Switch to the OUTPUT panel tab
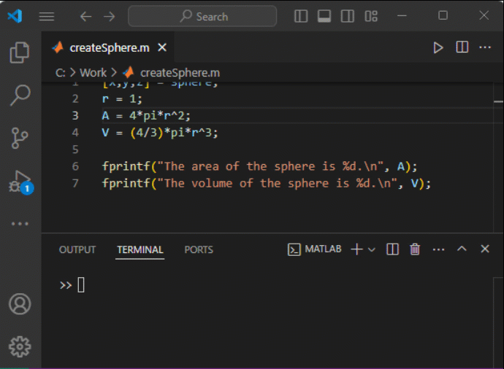 (77, 249)
